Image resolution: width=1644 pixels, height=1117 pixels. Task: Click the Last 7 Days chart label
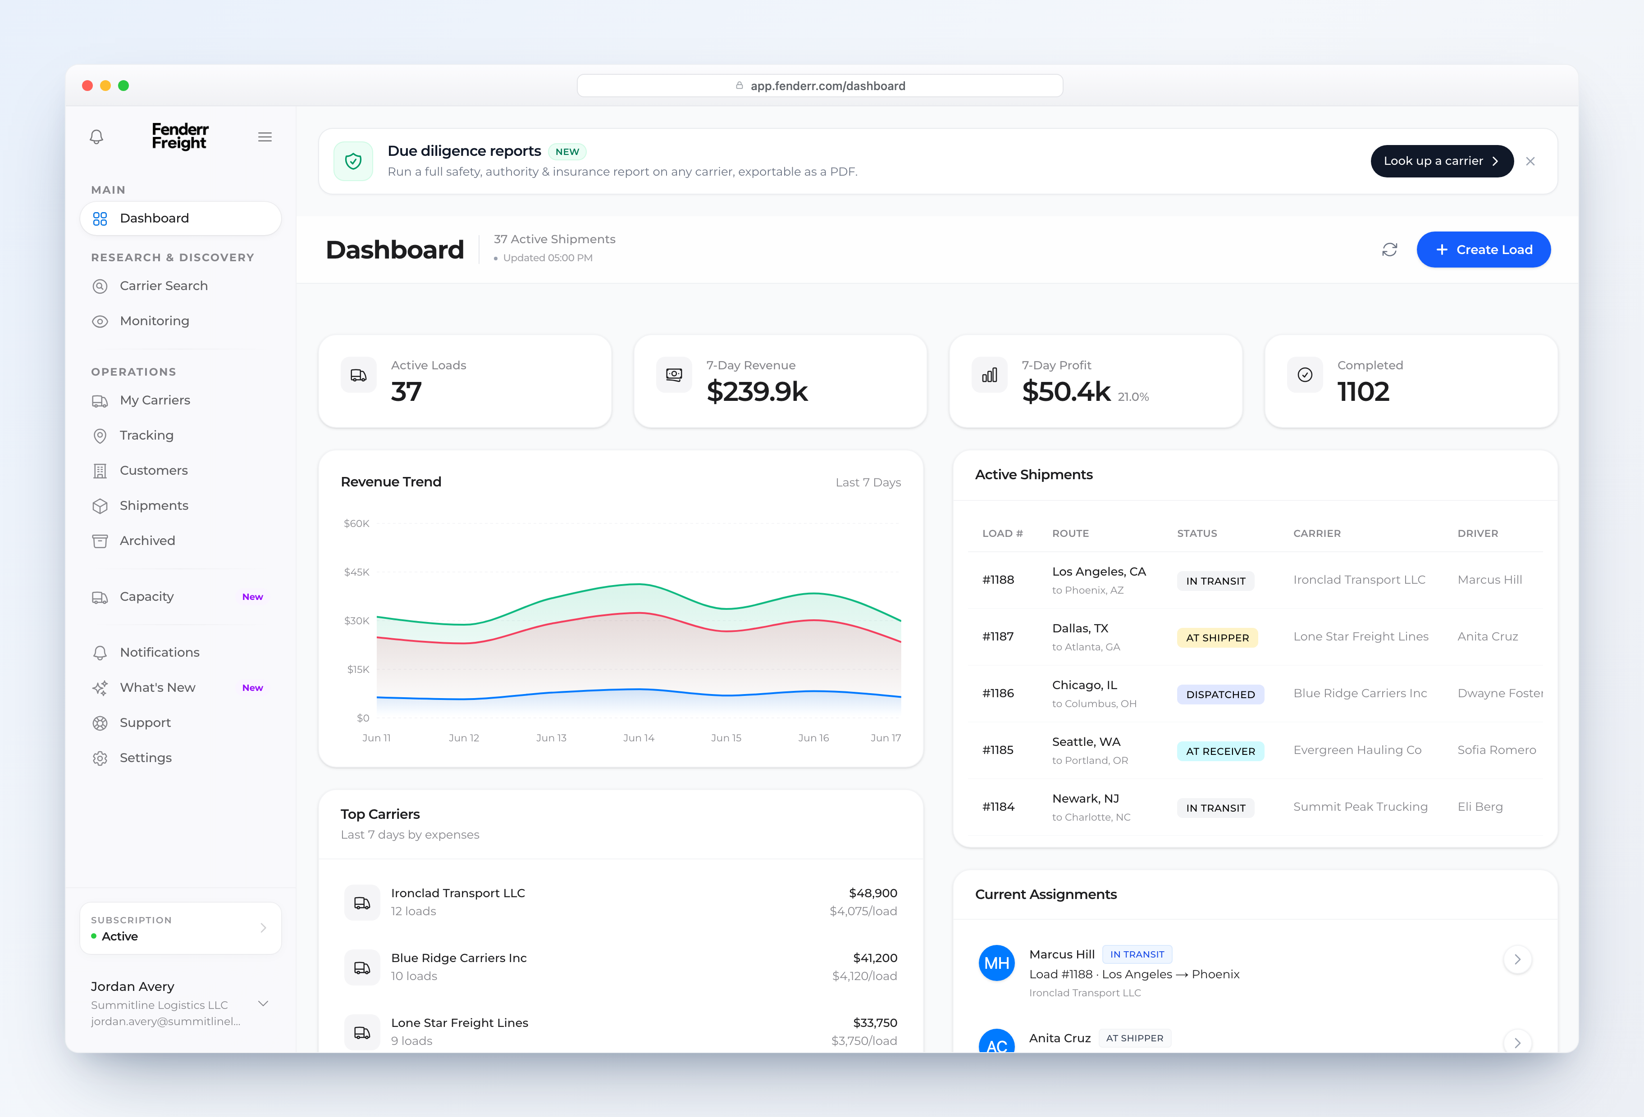pos(868,482)
